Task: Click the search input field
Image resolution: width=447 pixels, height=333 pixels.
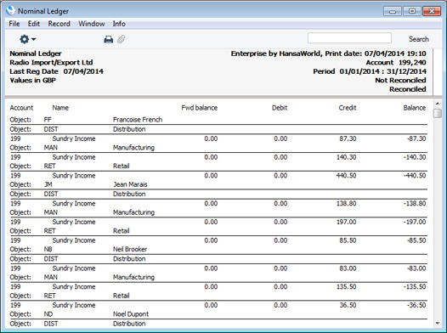Action: tap(349, 38)
